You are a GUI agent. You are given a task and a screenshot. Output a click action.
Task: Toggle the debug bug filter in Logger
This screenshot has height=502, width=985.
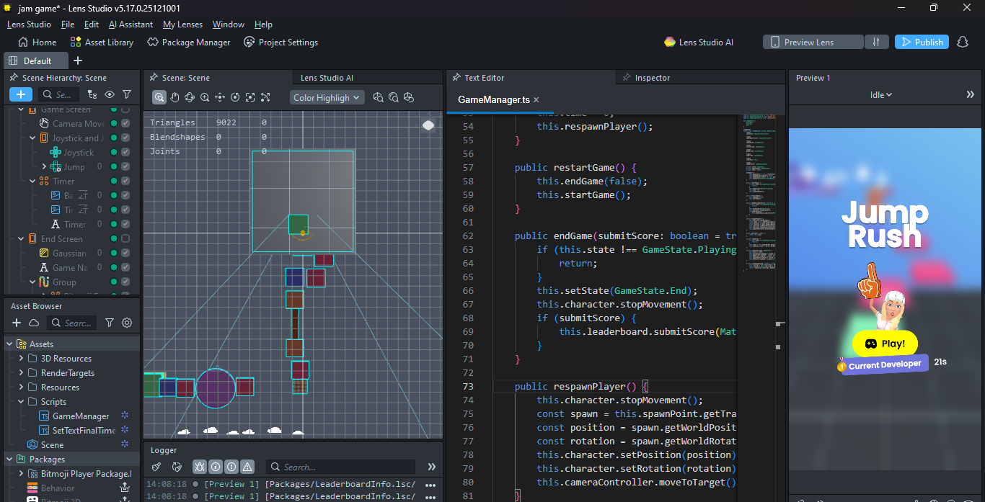coord(200,467)
